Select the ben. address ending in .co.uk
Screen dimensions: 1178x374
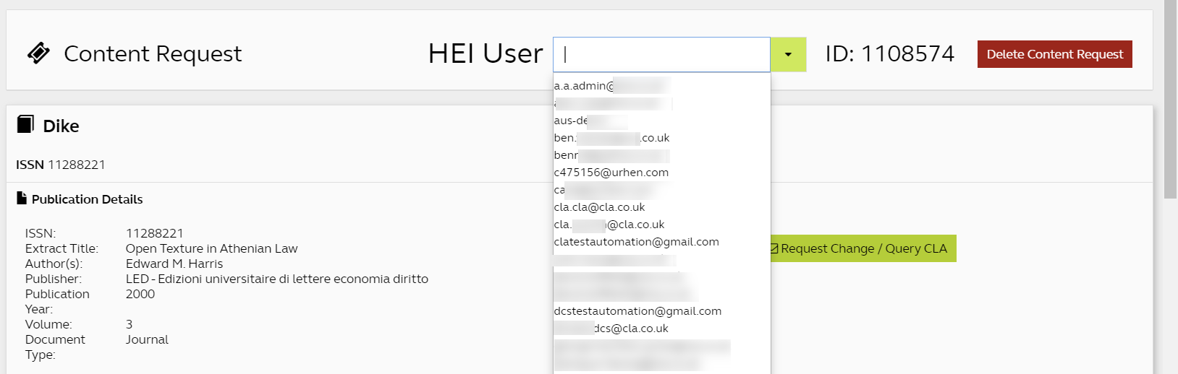(611, 138)
